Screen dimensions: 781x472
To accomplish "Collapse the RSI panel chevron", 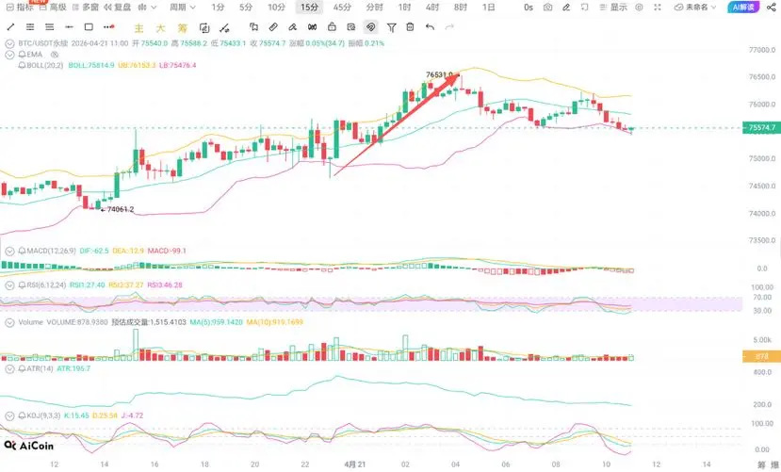I will 9,285.
